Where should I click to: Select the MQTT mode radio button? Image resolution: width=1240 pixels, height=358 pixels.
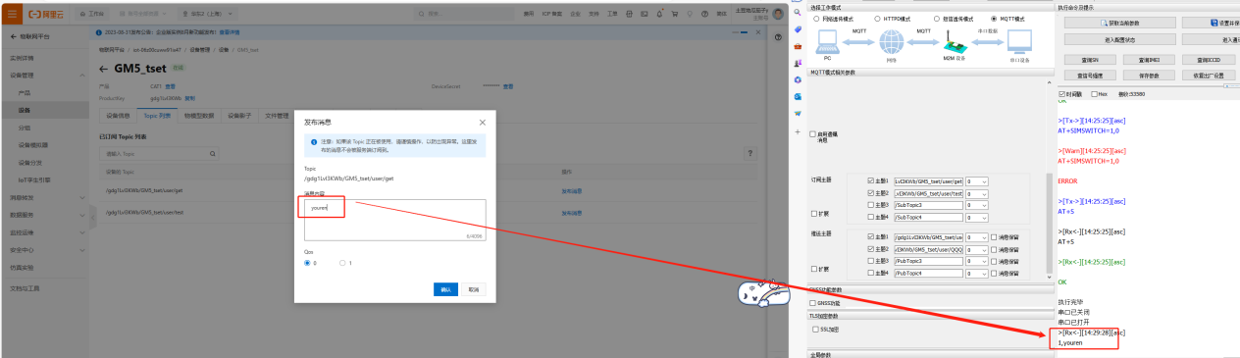pyautogui.click(x=993, y=18)
